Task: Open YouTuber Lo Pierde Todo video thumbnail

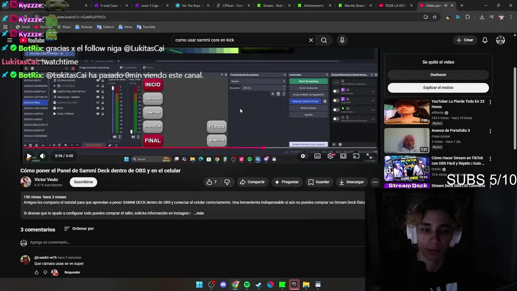Action: [407, 112]
